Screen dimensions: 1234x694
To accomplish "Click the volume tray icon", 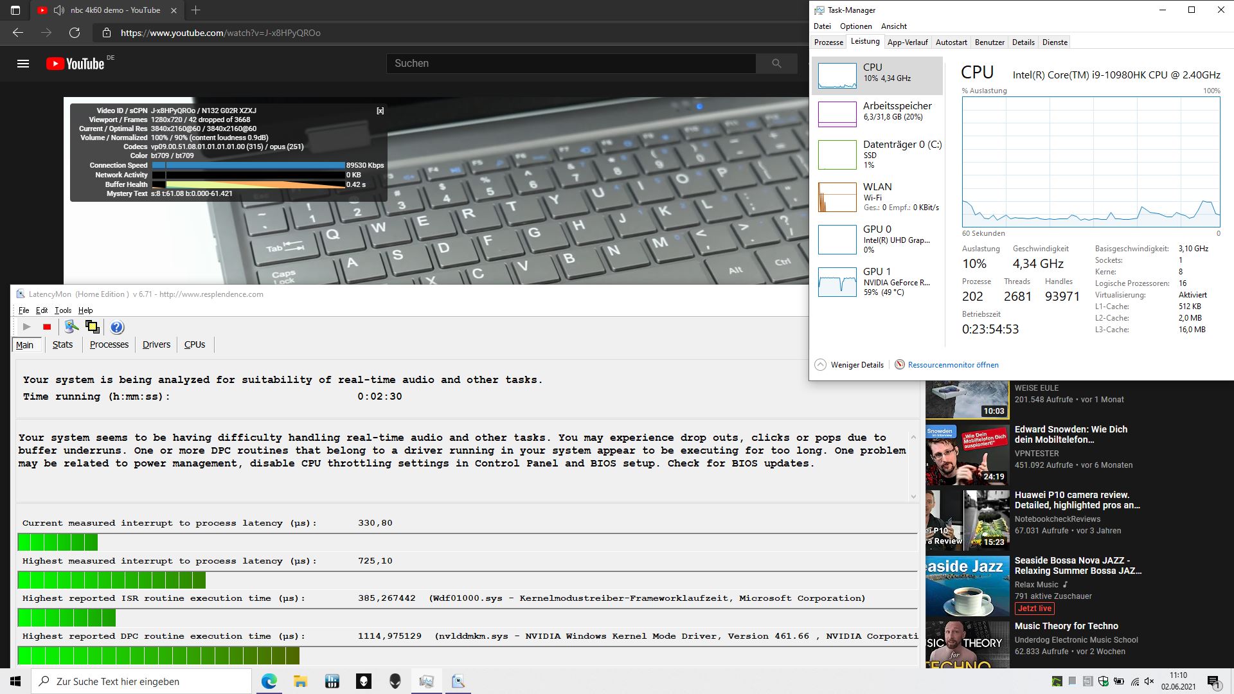I will point(1150,681).
